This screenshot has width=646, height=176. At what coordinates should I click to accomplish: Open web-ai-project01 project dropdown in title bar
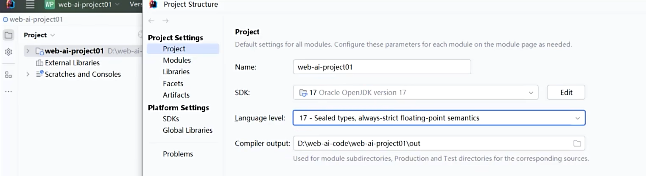coord(88,5)
